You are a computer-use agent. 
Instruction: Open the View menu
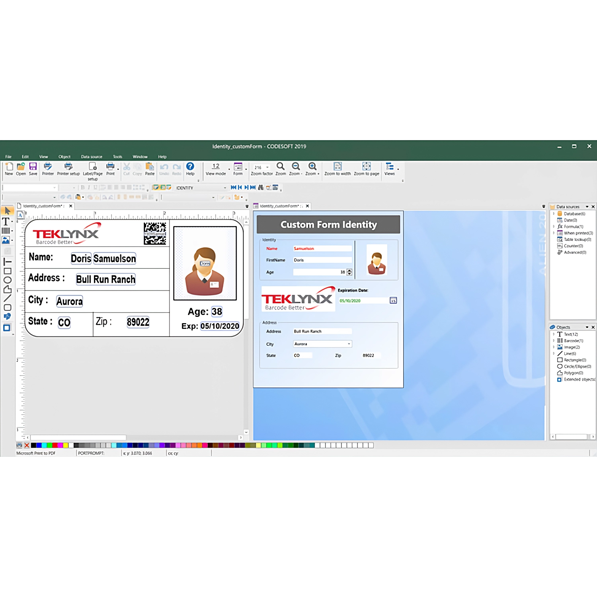tap(44, 157)
